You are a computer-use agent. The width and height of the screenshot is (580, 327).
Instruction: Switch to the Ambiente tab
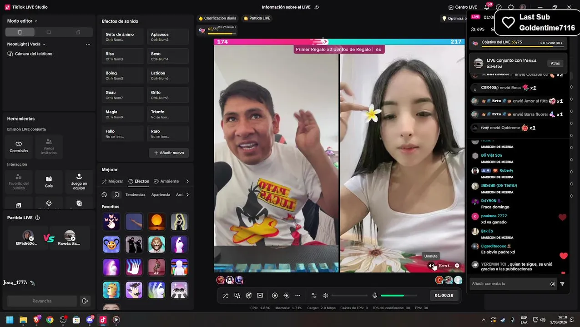coord(166,181)
